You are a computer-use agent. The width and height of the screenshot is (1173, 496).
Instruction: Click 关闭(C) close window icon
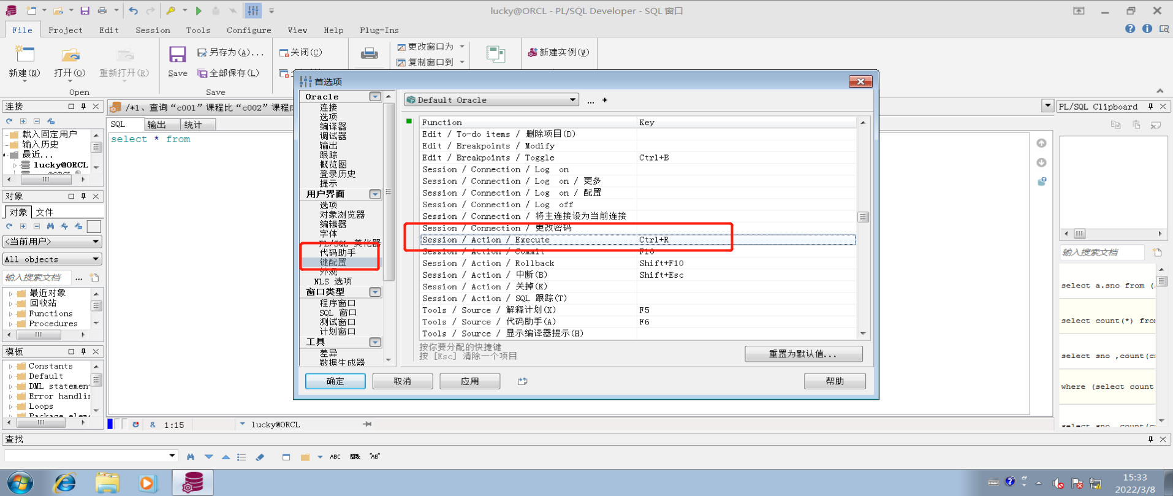coord(284,53)
